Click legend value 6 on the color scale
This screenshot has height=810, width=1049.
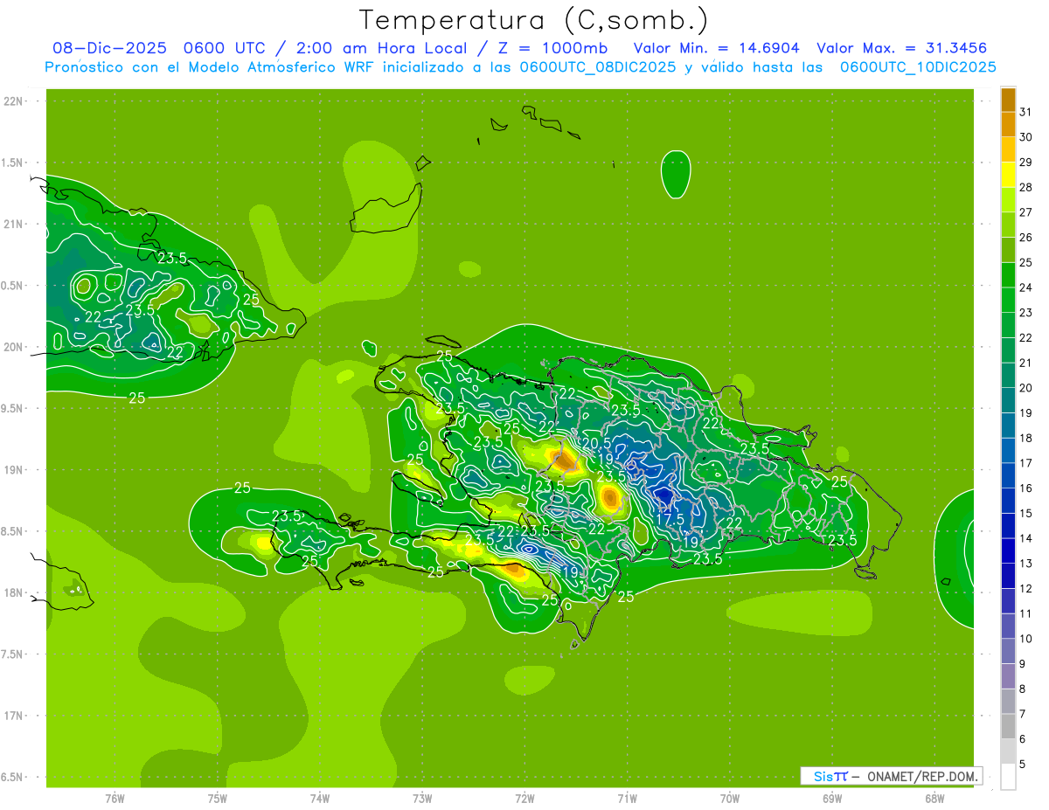coord(1023,739)
